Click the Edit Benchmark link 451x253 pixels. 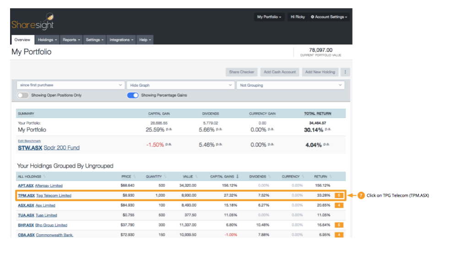click(29, 141)
